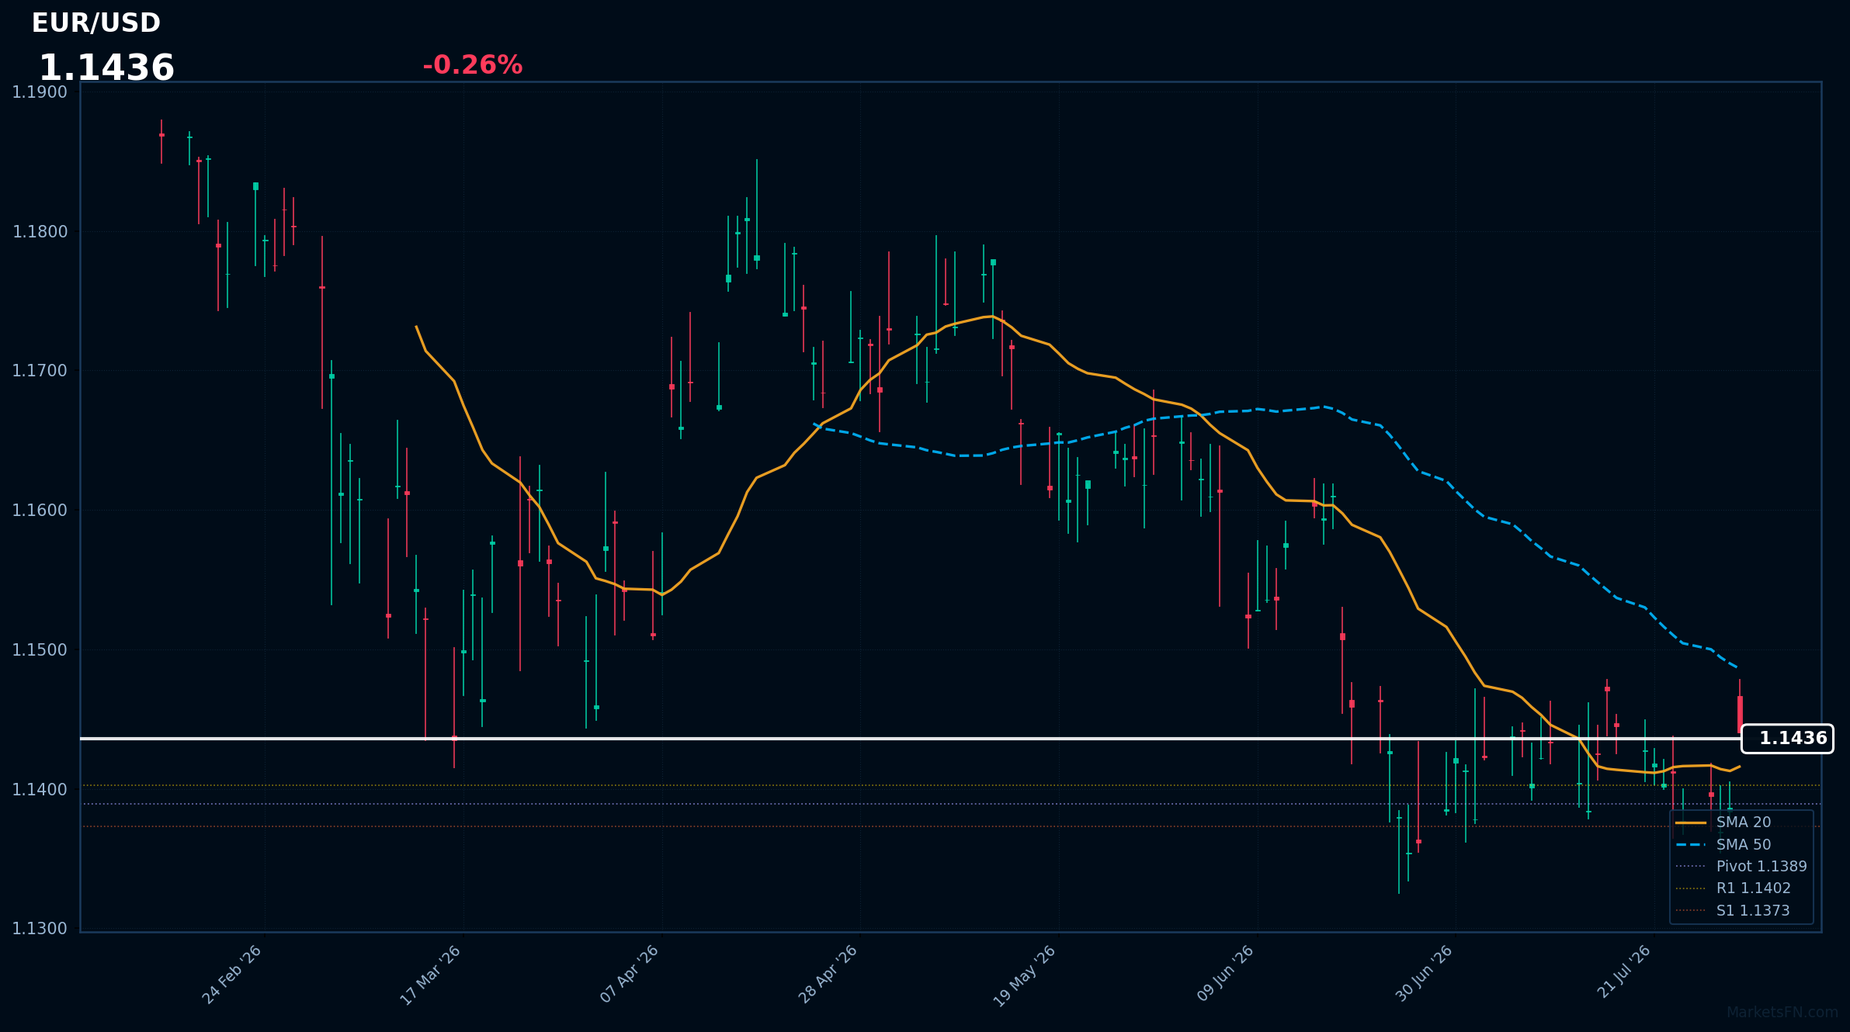Click the 1.1600 y-axis label
The image size is (1850, 1032).
(40, 511)
